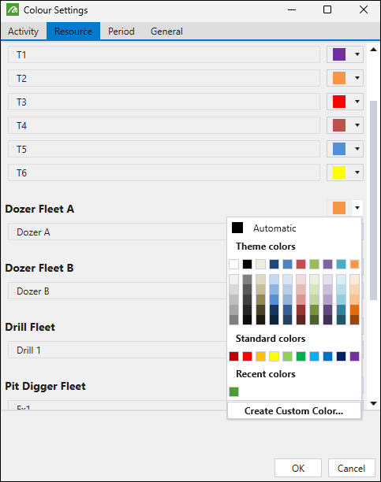This screenshot has height=482, width=381.
Task: Switch to the Activity tab
Action: [24, 32]
